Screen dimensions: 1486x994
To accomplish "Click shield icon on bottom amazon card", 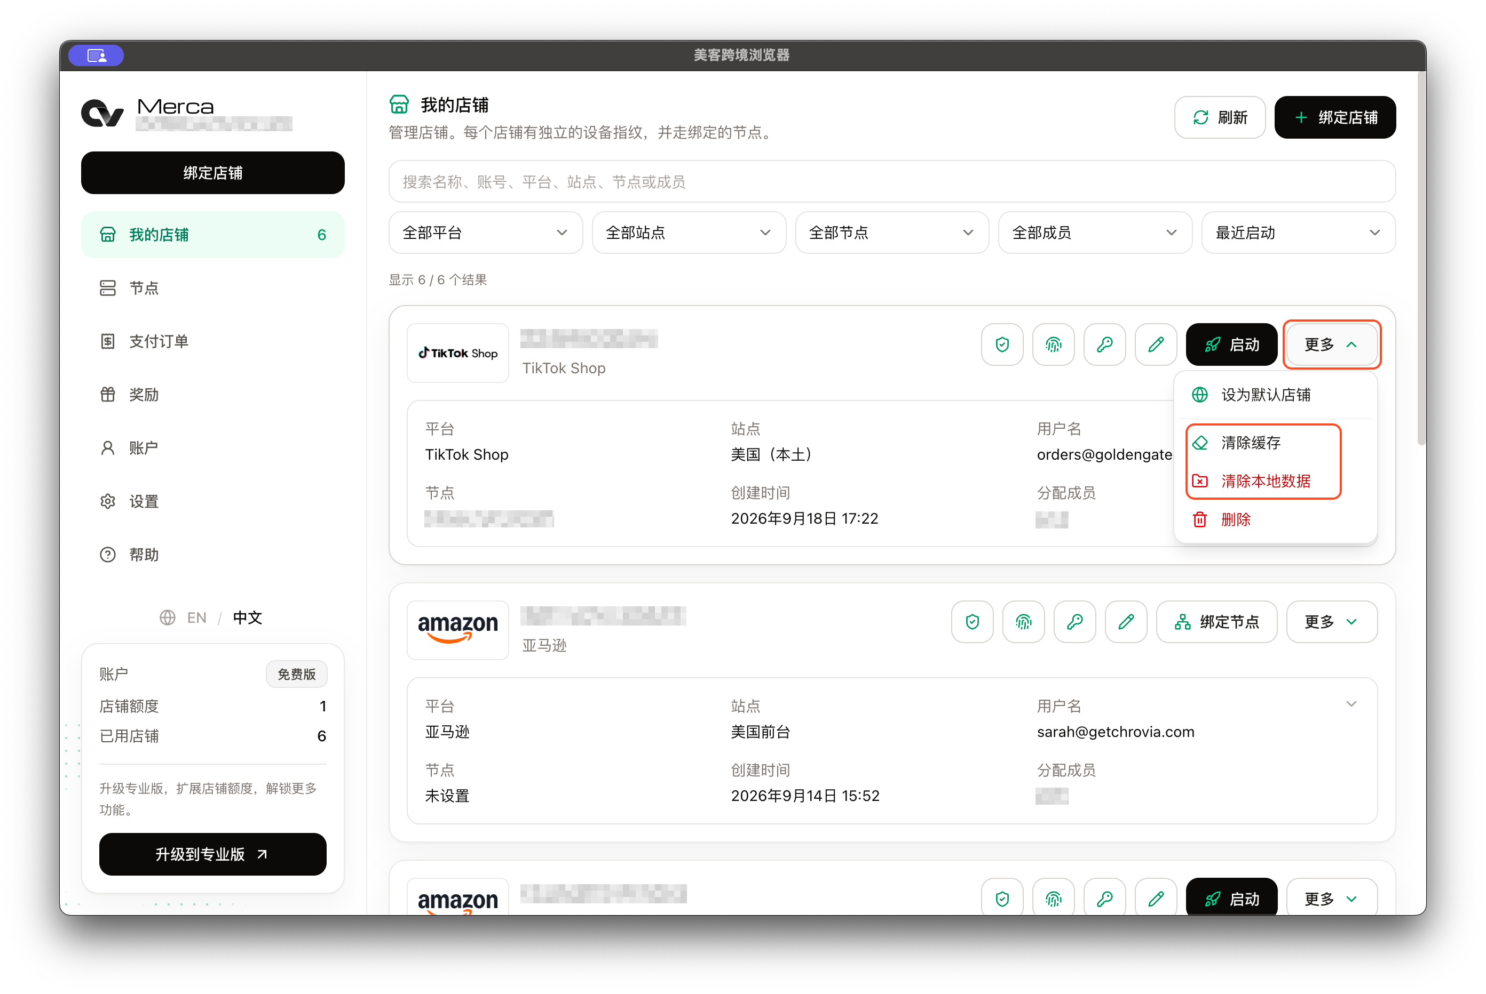I will 1002,897.
